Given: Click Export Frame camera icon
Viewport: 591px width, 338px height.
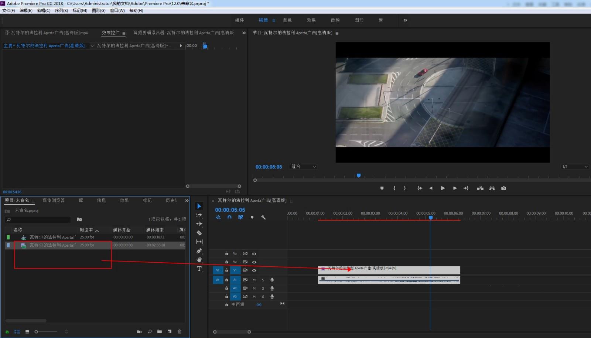Looking at the screenshot, I should (x=503, y=188).
